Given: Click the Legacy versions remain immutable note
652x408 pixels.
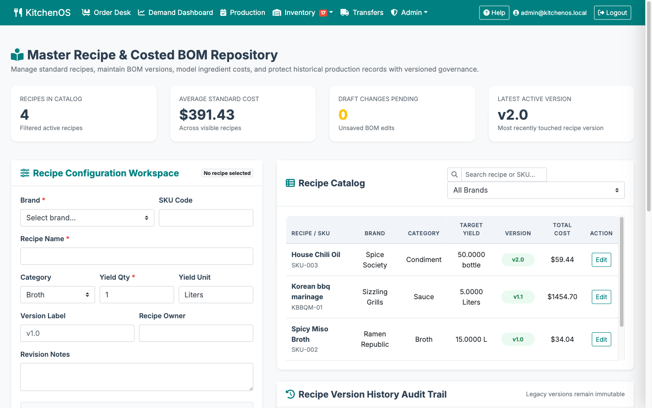Looking at the screenshot, I should coord(575,394).
